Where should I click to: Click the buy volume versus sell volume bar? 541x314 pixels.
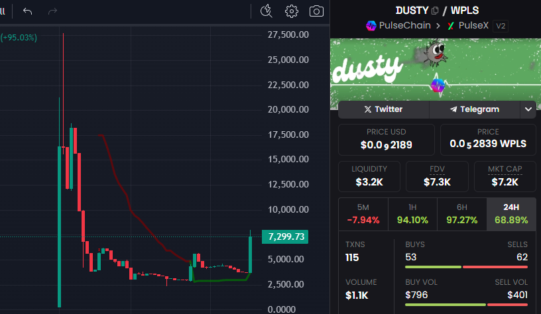(467, 305)
